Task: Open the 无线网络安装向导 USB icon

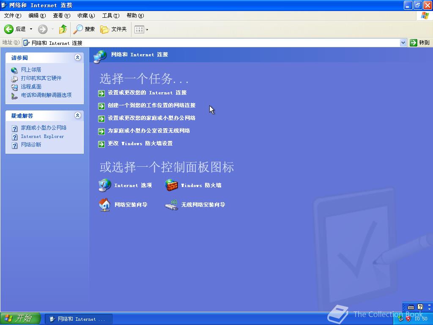Action: click(172, 205)
